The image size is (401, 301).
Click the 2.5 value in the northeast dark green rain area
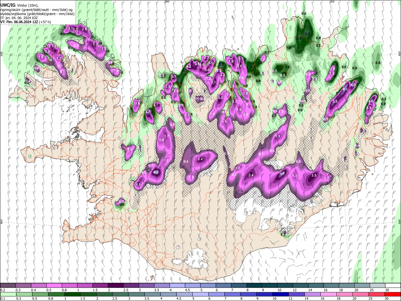(x=307, y=34)
